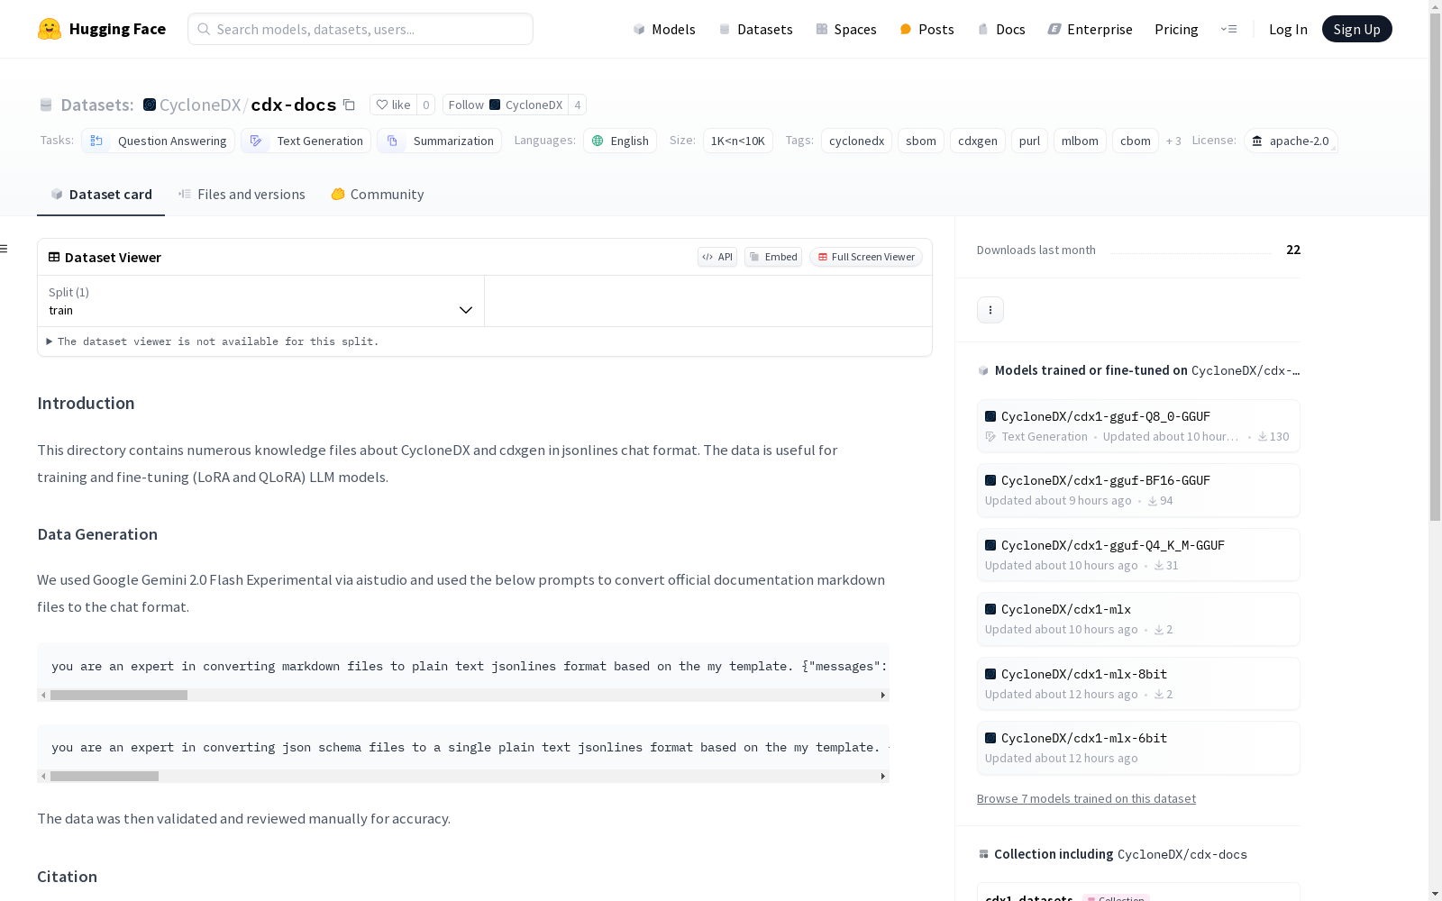Open the additional navigation menu icon

click(1228, 29)
